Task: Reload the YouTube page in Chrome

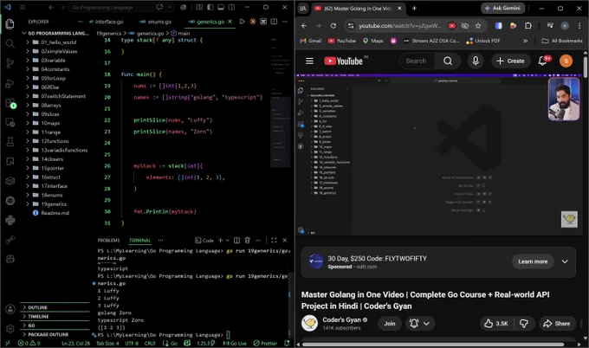Action: tap(333, 25)
